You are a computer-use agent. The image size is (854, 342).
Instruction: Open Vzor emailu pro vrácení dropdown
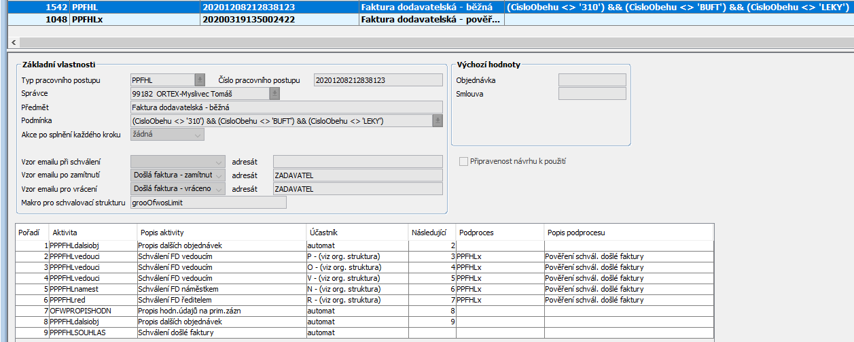click(x=219, y=189)
